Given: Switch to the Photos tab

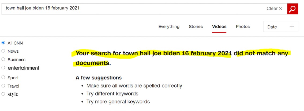Looking at the screenshot, I should 243,26.
